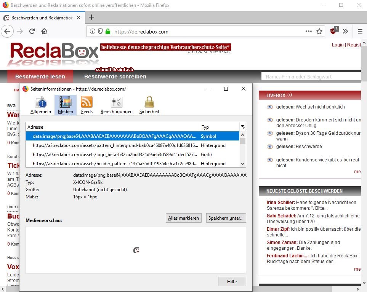Viewport: 367px width, 292px height.
Task: Show site information icon in address bar
Action: [93, 31]
